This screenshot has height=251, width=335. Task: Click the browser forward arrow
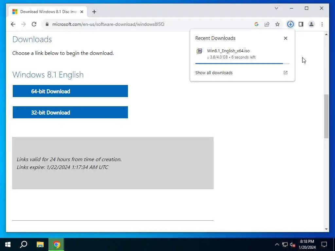(x=24, y=24)
